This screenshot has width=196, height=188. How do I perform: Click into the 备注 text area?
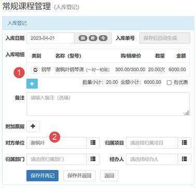(x=108, y=104)
